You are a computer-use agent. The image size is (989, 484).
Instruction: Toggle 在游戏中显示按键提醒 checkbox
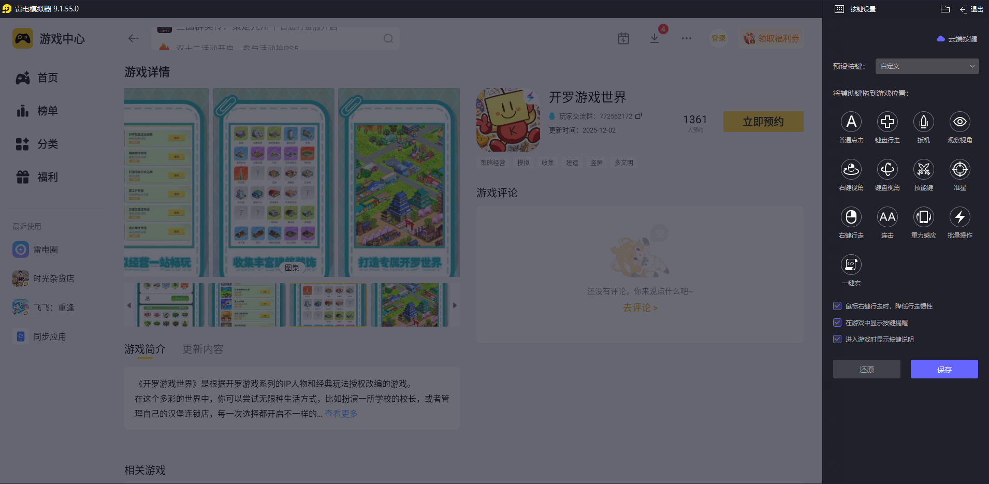coord(837,322)
